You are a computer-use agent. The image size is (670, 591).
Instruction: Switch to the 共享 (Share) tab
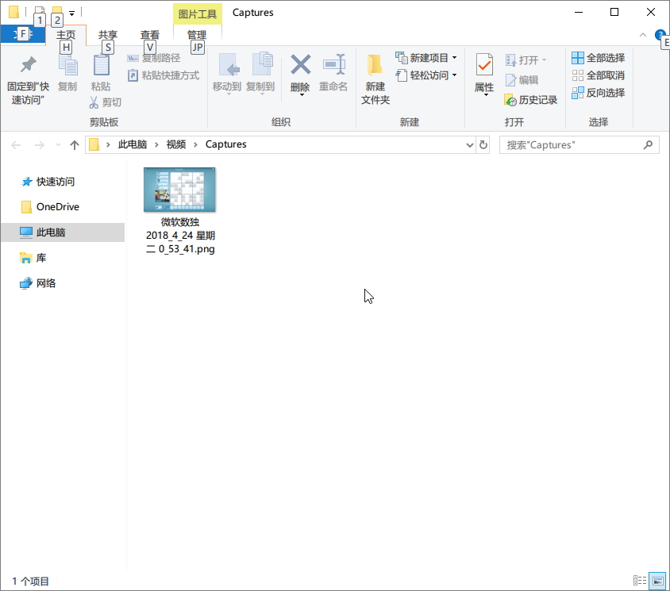tap(108, 35)
